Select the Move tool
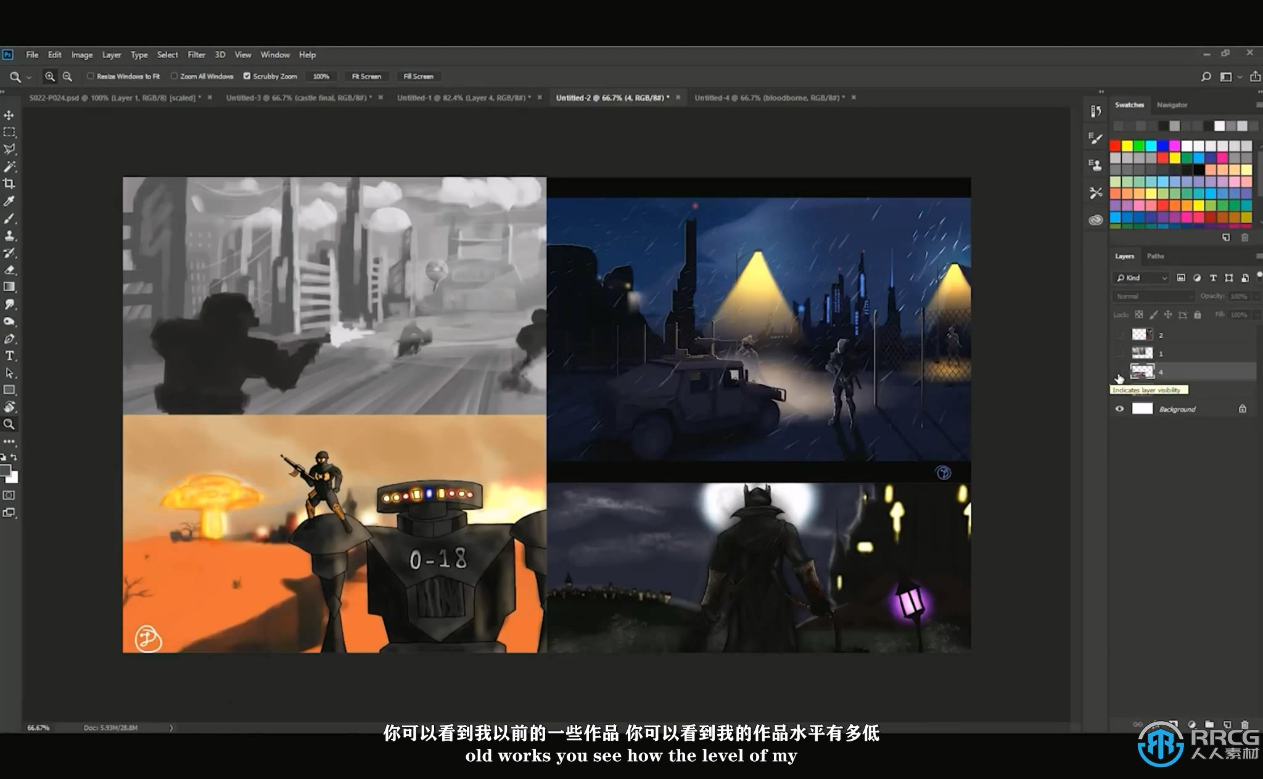 pyautogui.click(x=9, y=115)
